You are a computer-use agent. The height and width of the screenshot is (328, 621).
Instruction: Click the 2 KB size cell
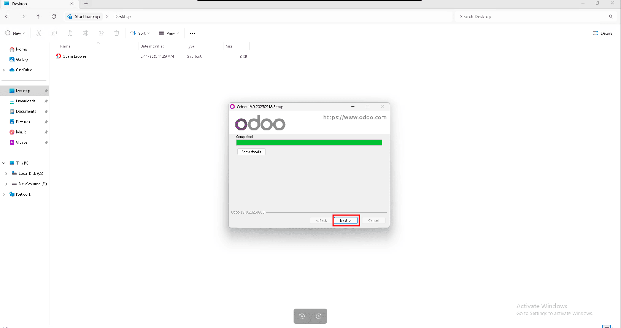(x=243, y=56)
